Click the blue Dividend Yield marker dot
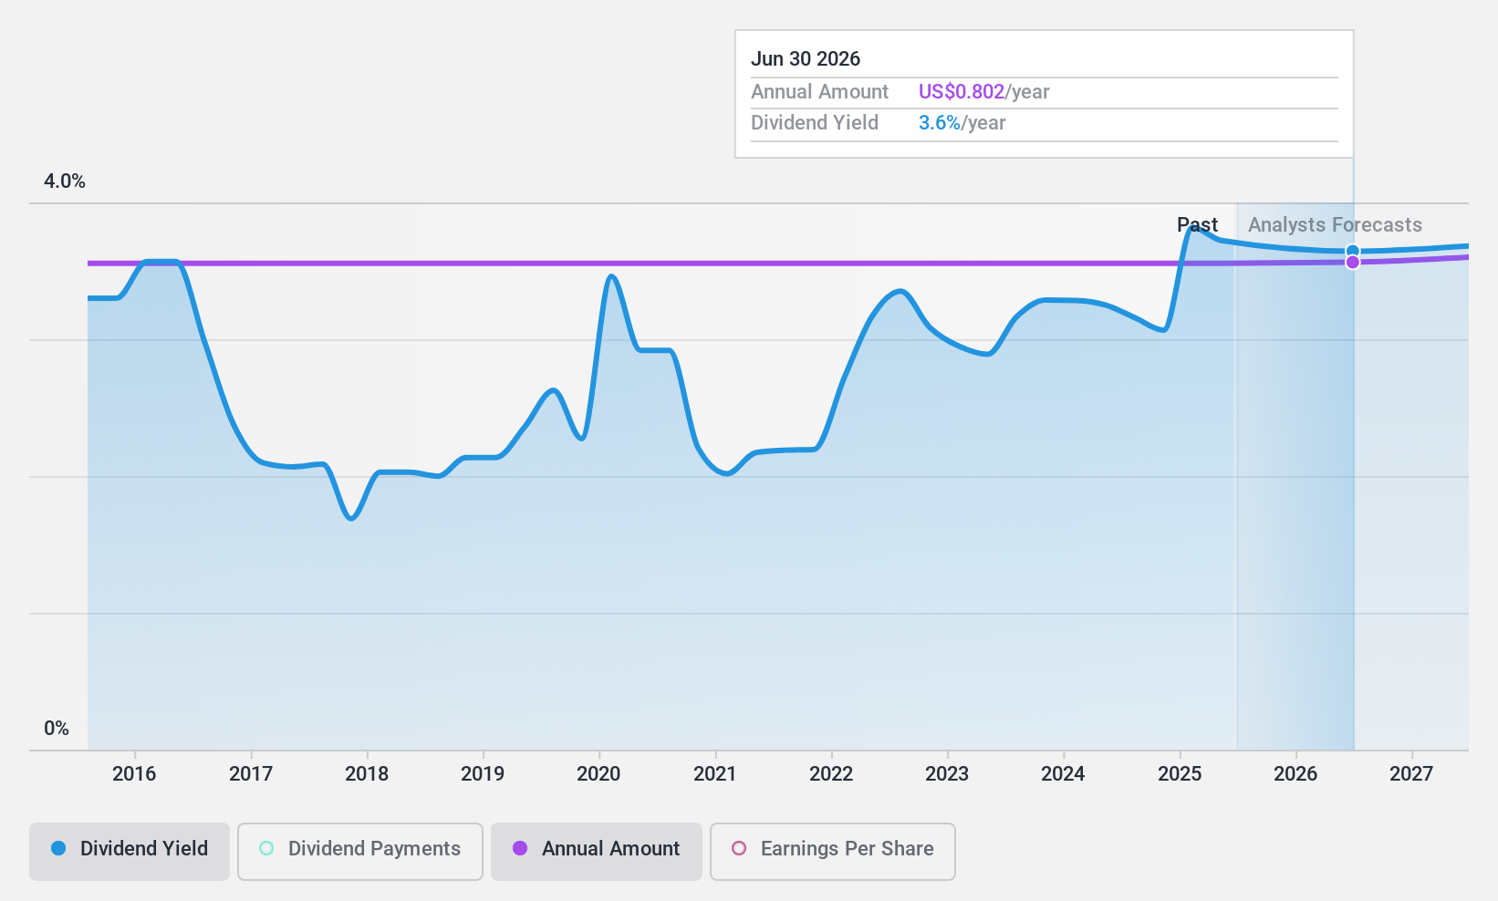The height and width of the screenshot is (901, 1498). point(1353,251)
